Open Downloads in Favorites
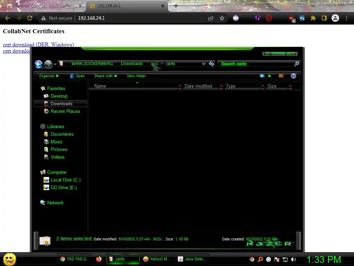This screenshot has width=354, height=266. click(60, 104)
